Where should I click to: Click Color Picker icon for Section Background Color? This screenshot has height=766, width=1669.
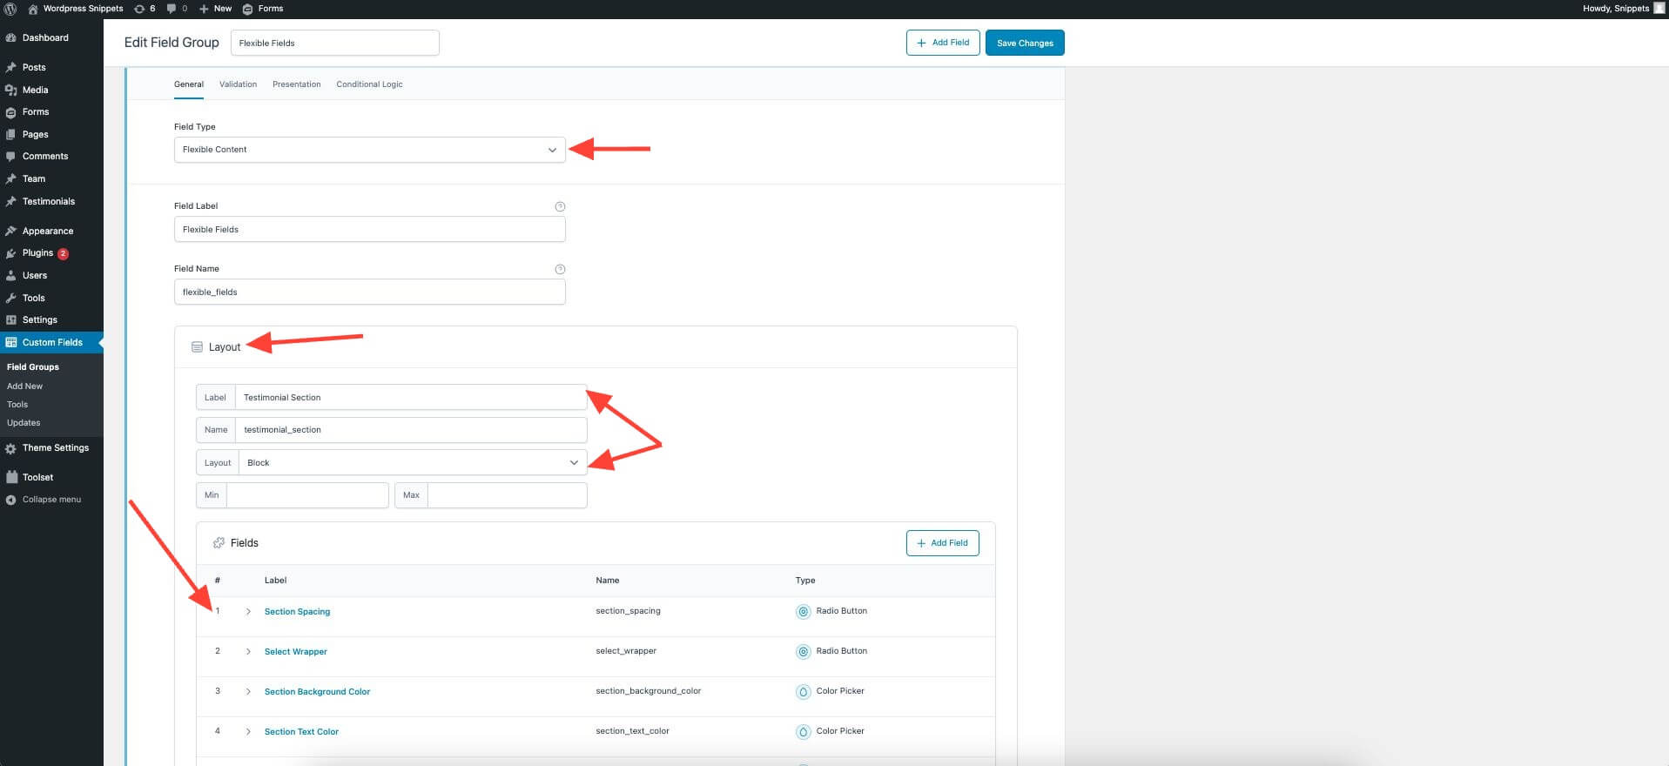(x=803, y=692)
